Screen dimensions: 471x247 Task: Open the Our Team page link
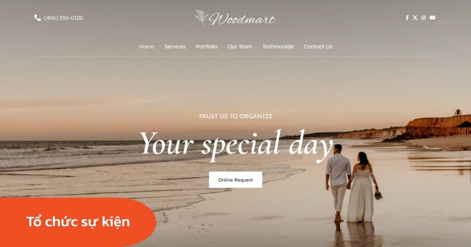tap(240, 46)
